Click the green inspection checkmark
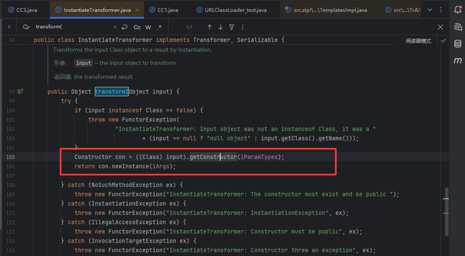This screenshot has width=465, height=256. click(x=443, y=41)
